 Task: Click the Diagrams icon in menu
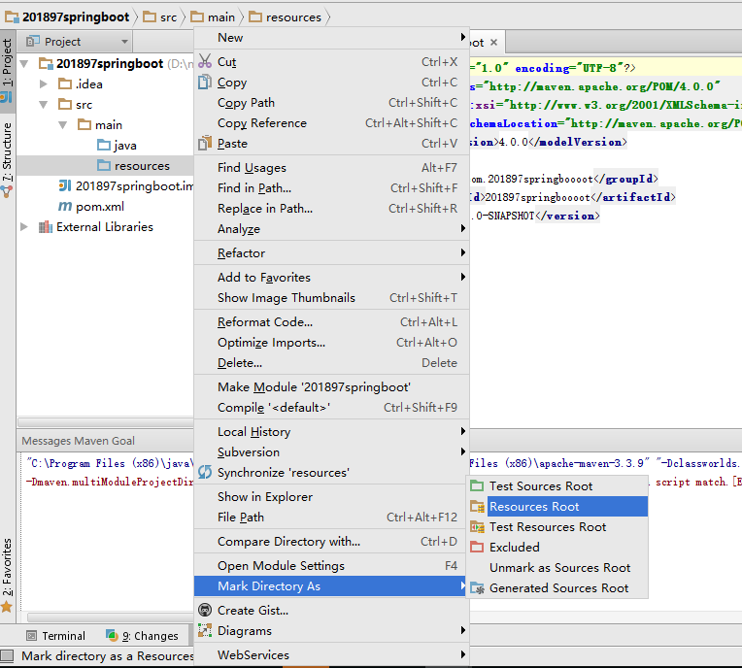coord(205,631)
